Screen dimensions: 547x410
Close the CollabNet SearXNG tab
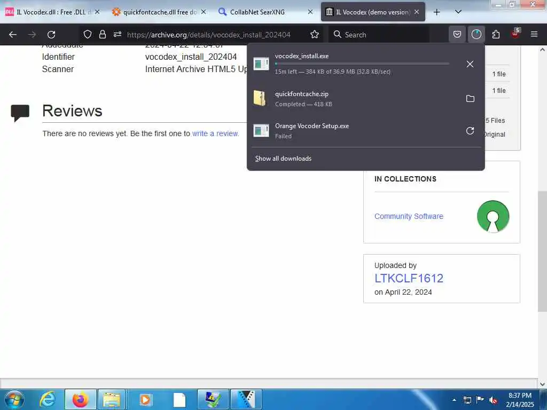(x=310, y=12)
